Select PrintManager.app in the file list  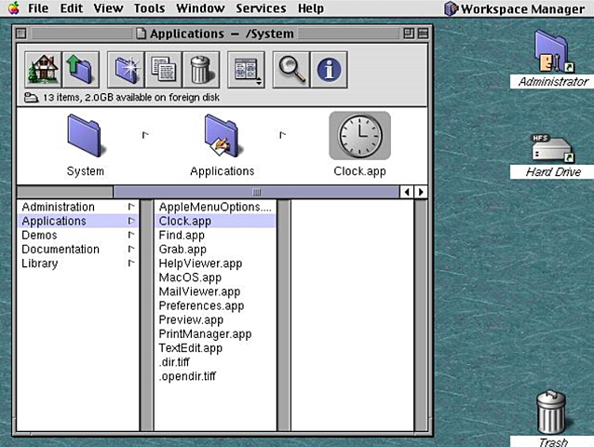coord(215,334)
